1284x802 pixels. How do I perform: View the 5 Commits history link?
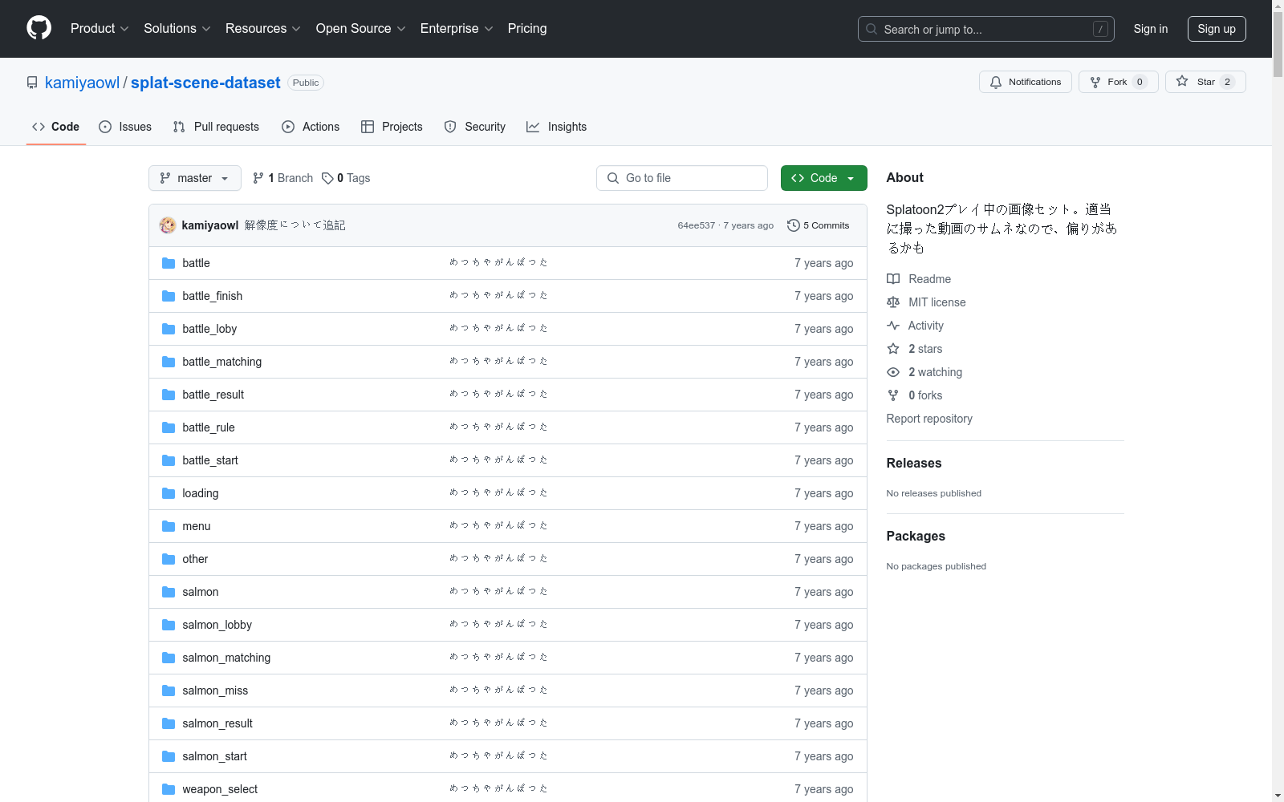click(819, 225)
